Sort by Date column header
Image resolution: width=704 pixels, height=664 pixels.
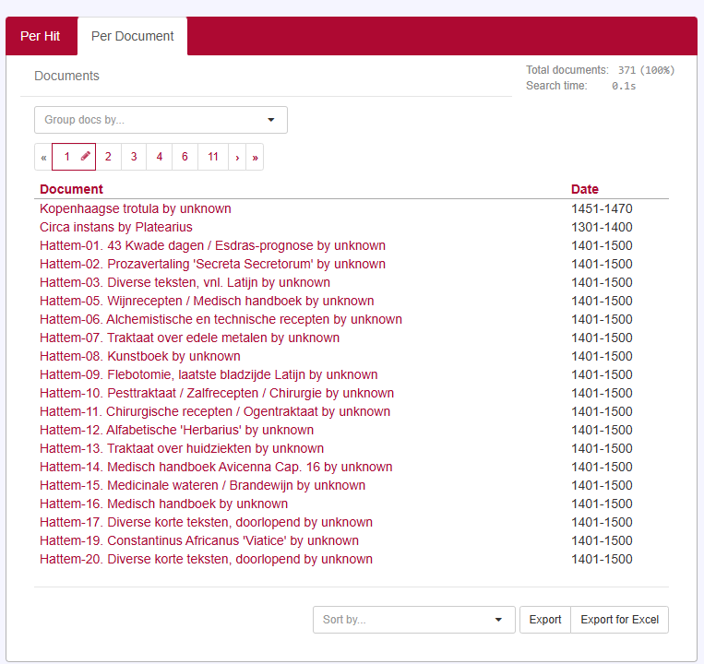[585, 189]
